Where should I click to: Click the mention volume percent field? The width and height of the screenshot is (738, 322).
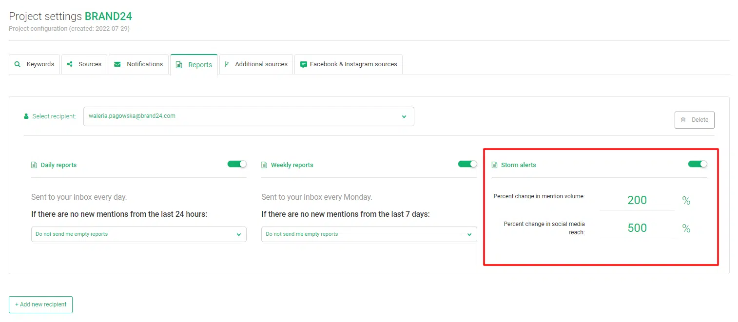[x=637, y=200]
